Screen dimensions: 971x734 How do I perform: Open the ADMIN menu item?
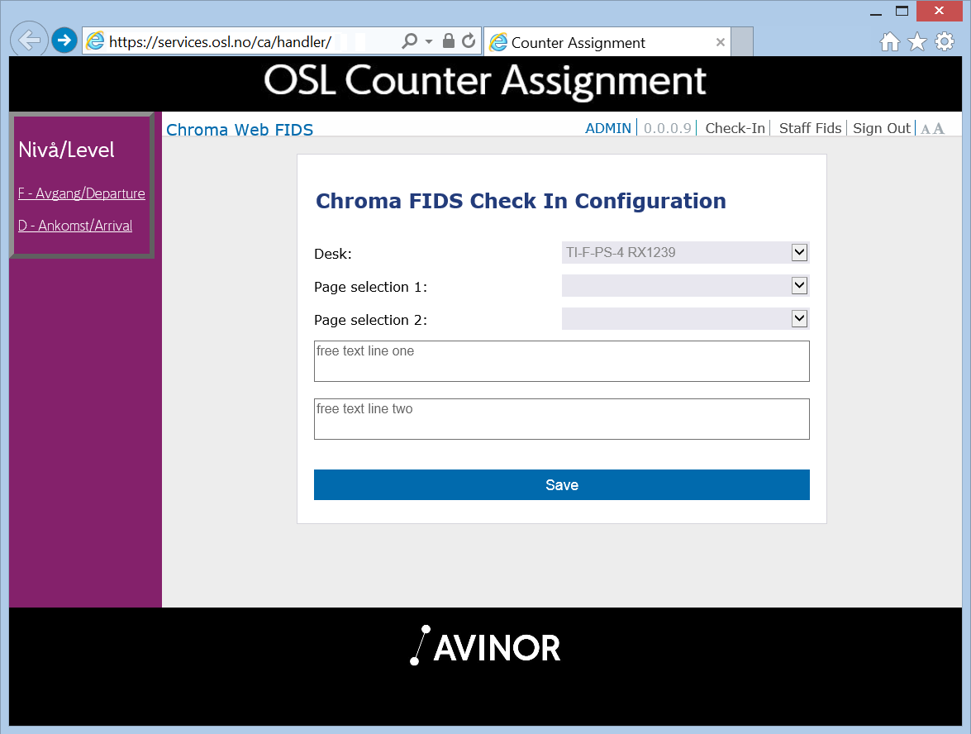pos(608,128)
